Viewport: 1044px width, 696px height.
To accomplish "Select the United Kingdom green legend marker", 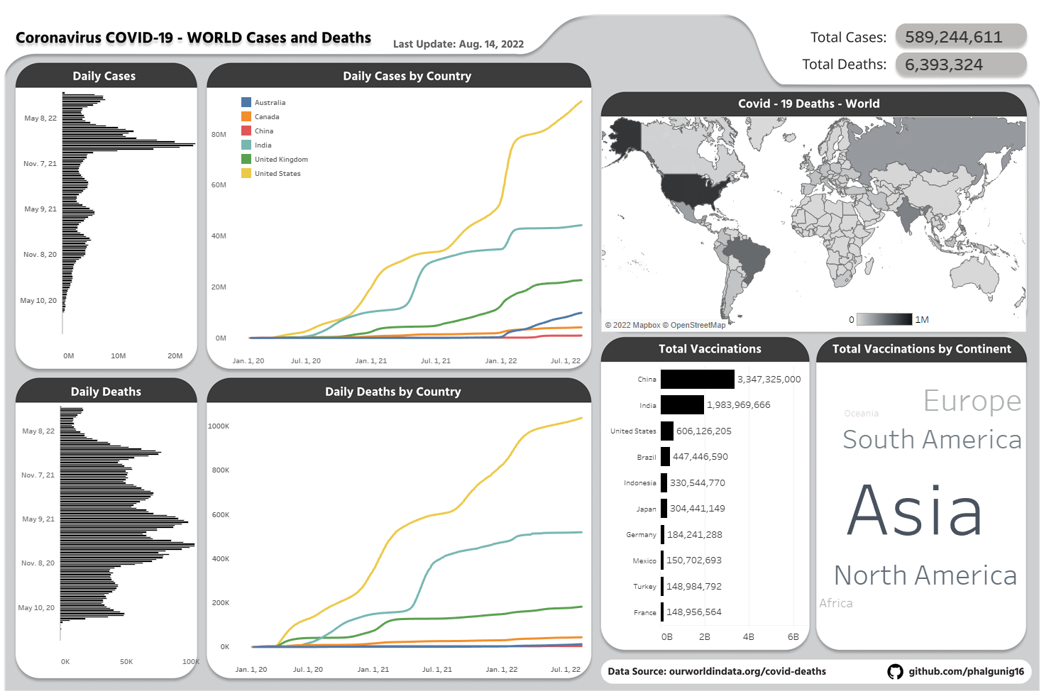I will [246, 159].
